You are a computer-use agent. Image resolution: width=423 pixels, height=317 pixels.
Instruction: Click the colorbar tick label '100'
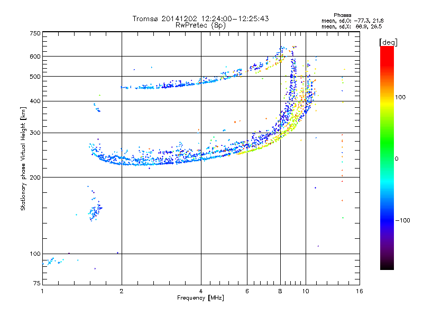[400, 97]
